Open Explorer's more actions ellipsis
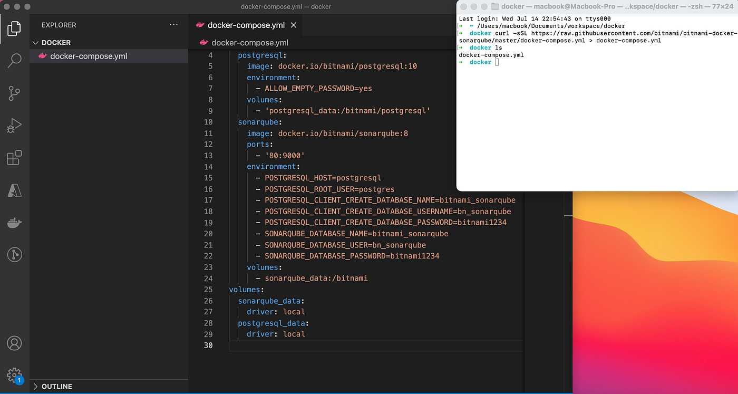The image size is (738, 394). click(174, 25)
